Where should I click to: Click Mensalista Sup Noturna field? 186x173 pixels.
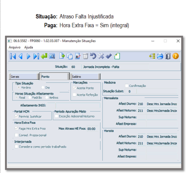tap(142, 117)
